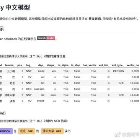Select the 清华大学 lemma cell in the table
Screen dimensions: 139x139
[10, 95]
